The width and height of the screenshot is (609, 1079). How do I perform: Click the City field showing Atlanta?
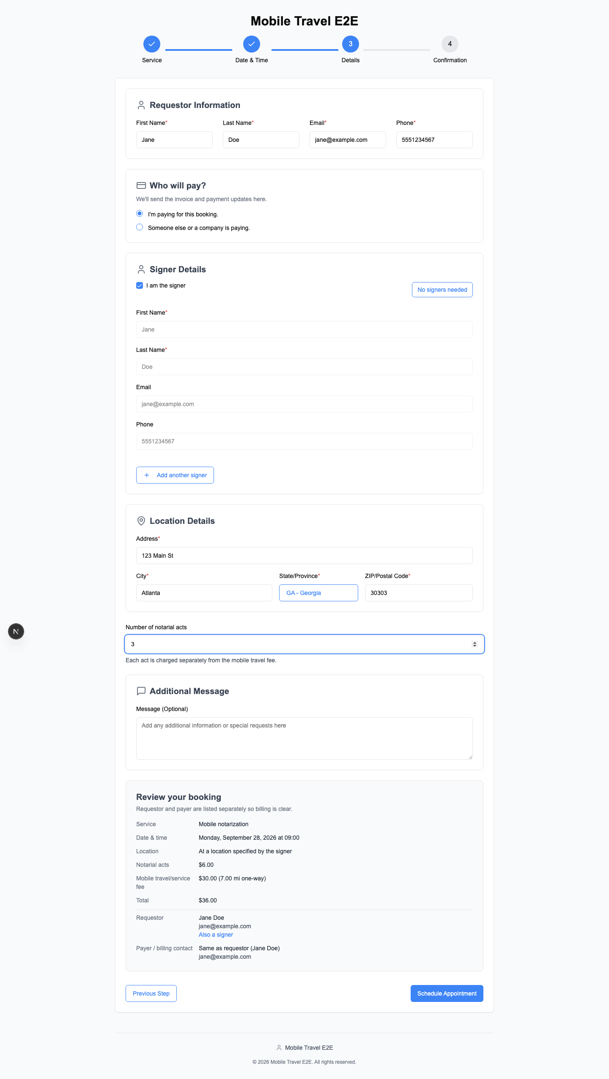click(204, 593)
